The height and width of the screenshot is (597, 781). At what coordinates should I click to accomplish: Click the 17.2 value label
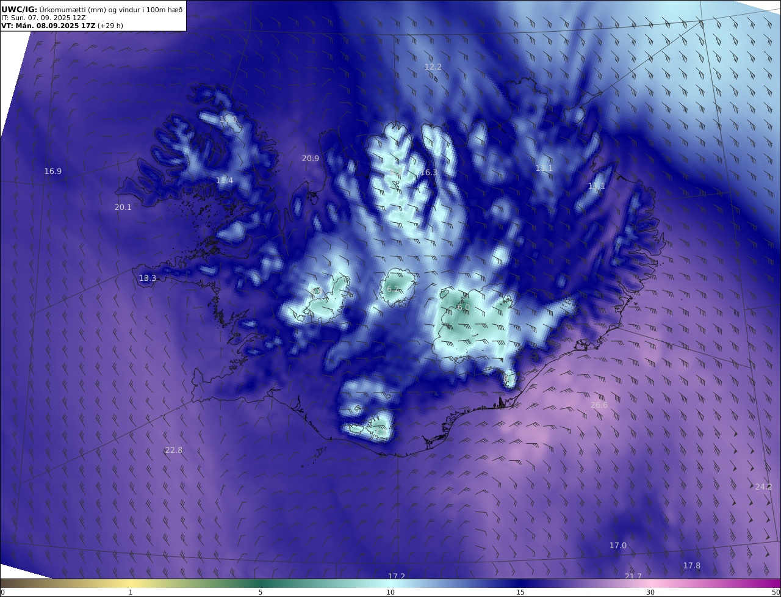coord(396,577)
